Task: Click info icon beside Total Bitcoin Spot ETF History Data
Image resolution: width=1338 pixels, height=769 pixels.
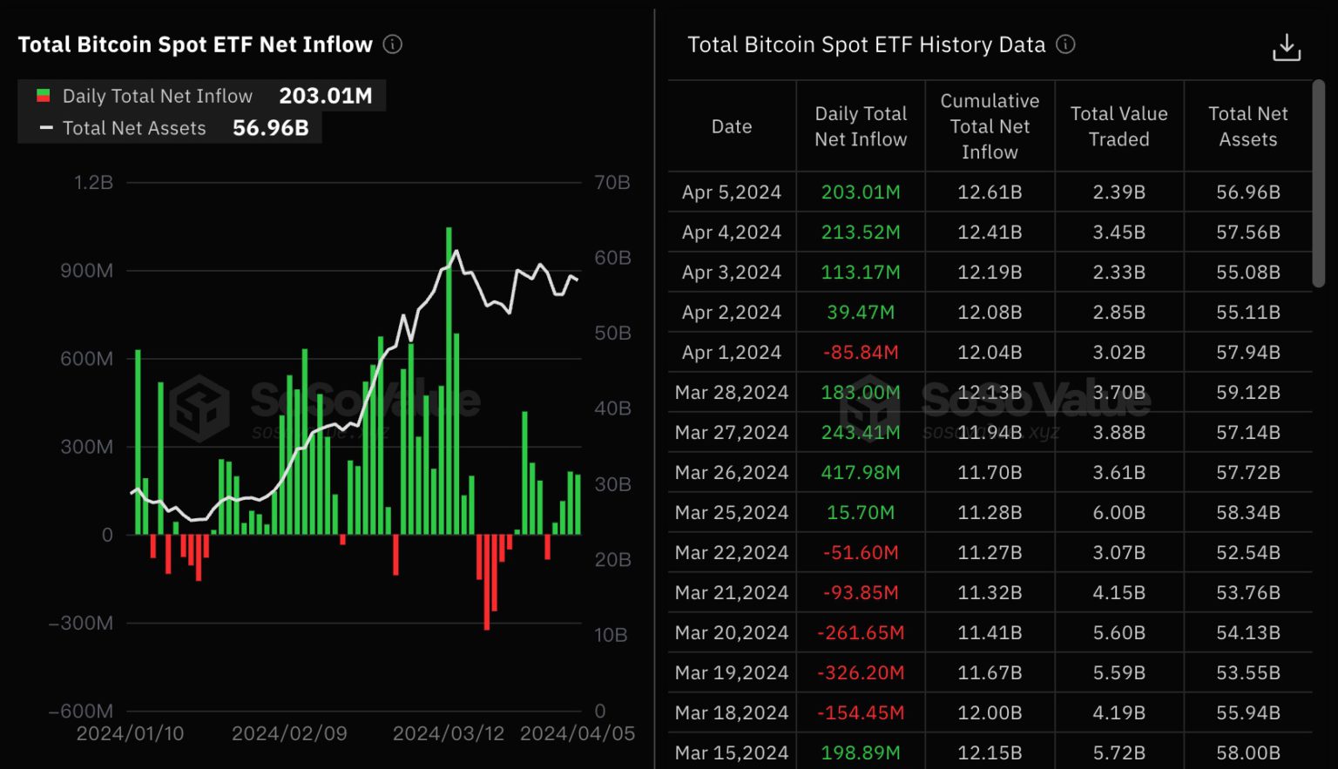Action: coord(1065,44)
